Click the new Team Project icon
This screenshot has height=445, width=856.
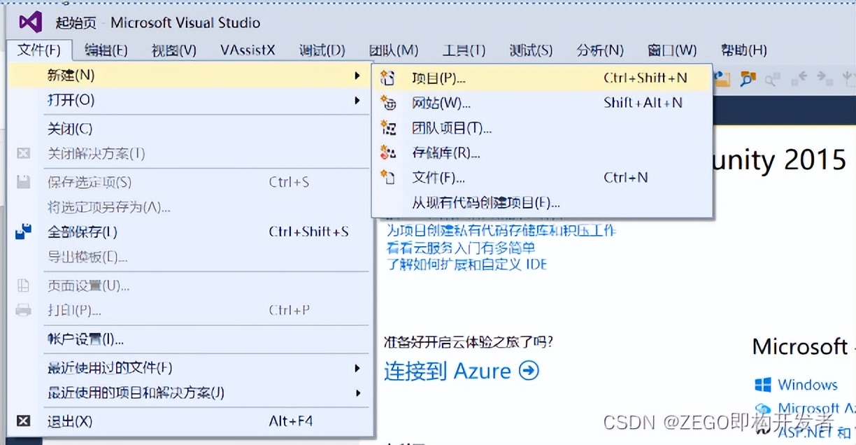click(387, 128)
